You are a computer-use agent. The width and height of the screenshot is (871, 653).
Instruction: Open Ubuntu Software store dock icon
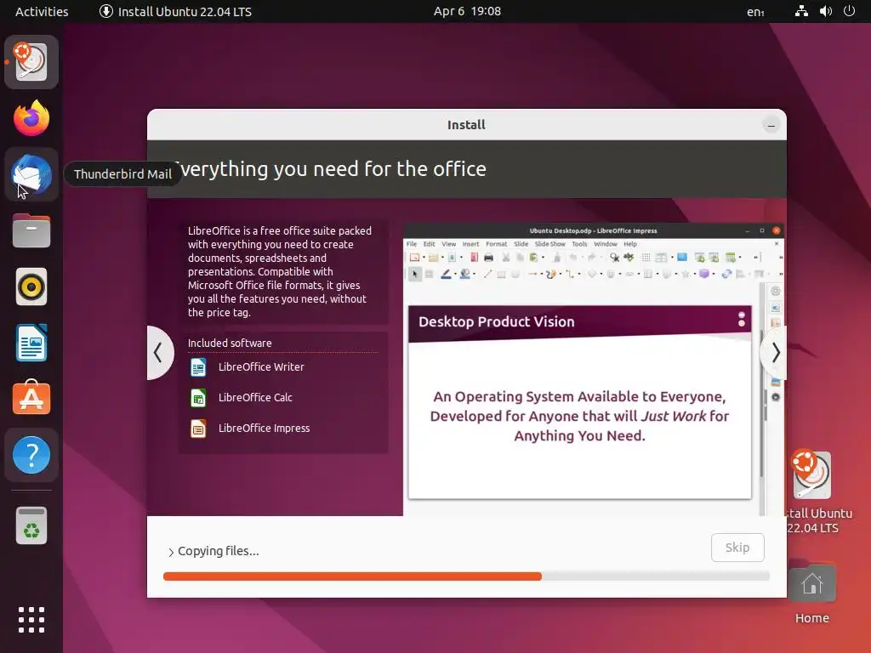[31, 398]
